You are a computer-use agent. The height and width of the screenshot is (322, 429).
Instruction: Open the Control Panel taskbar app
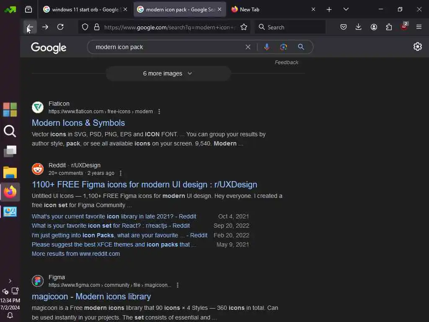(10, 212)
